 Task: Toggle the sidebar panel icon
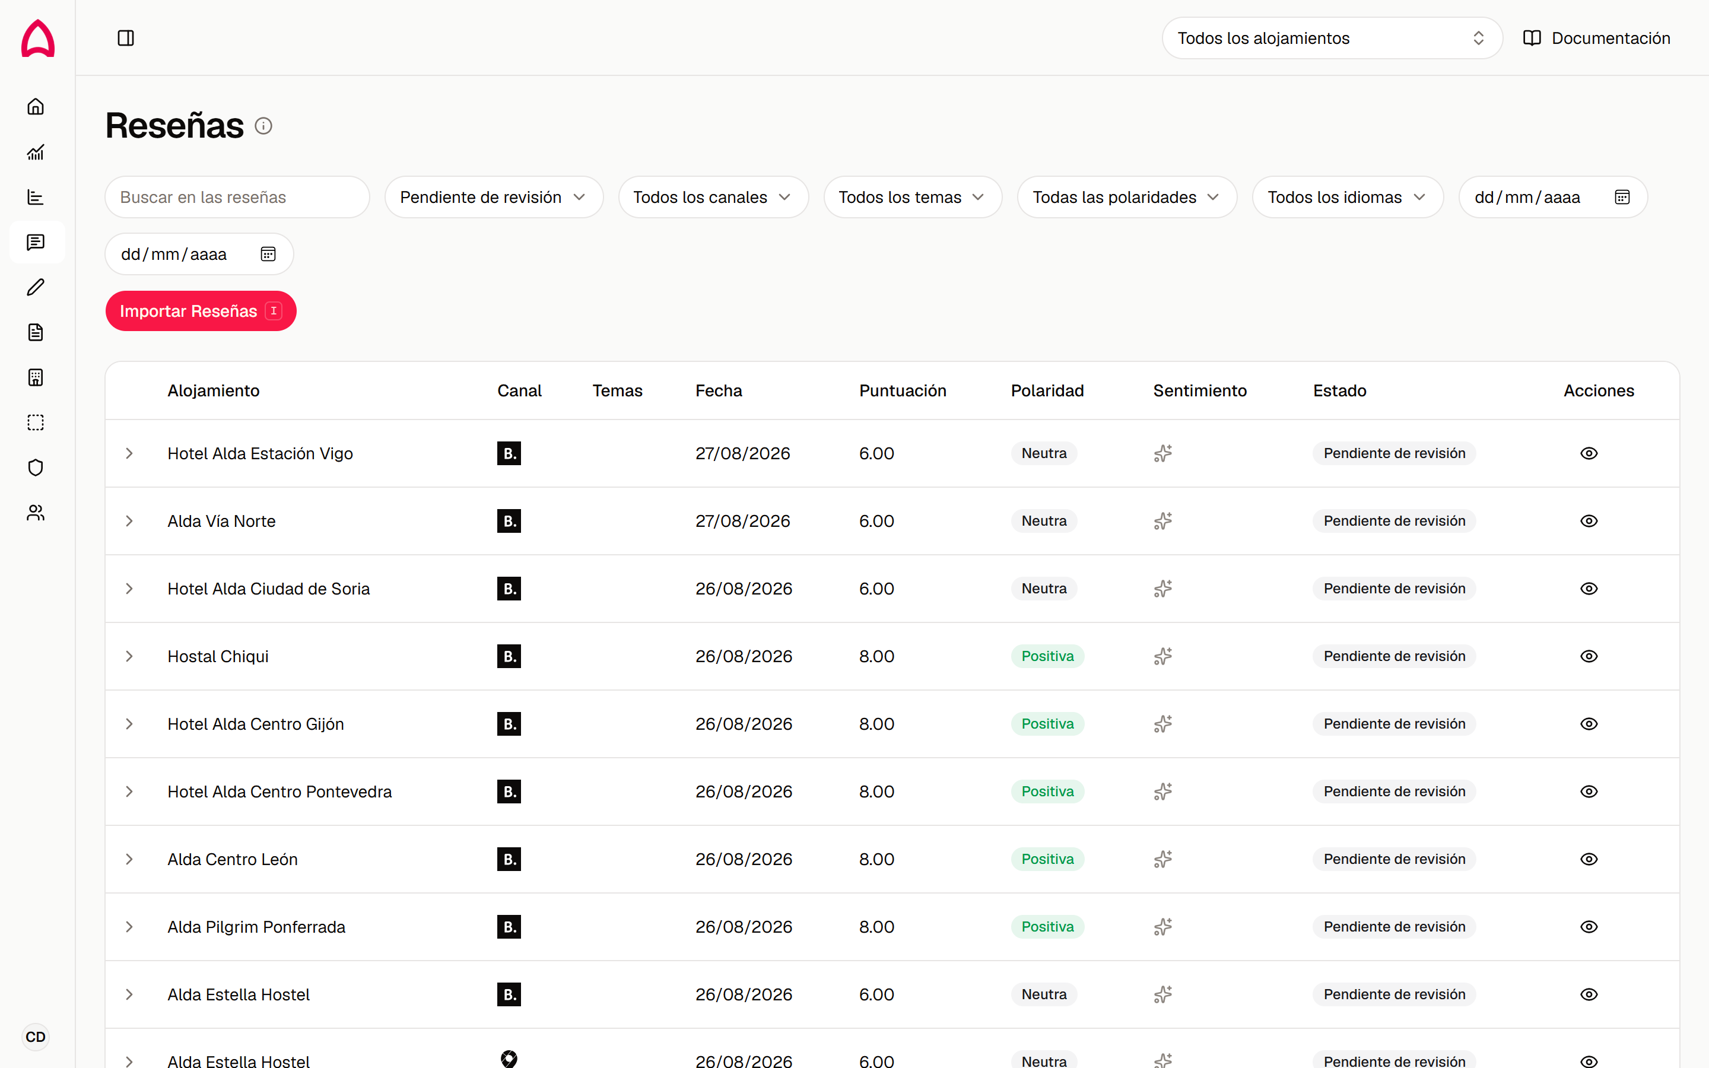pos(126,38)
